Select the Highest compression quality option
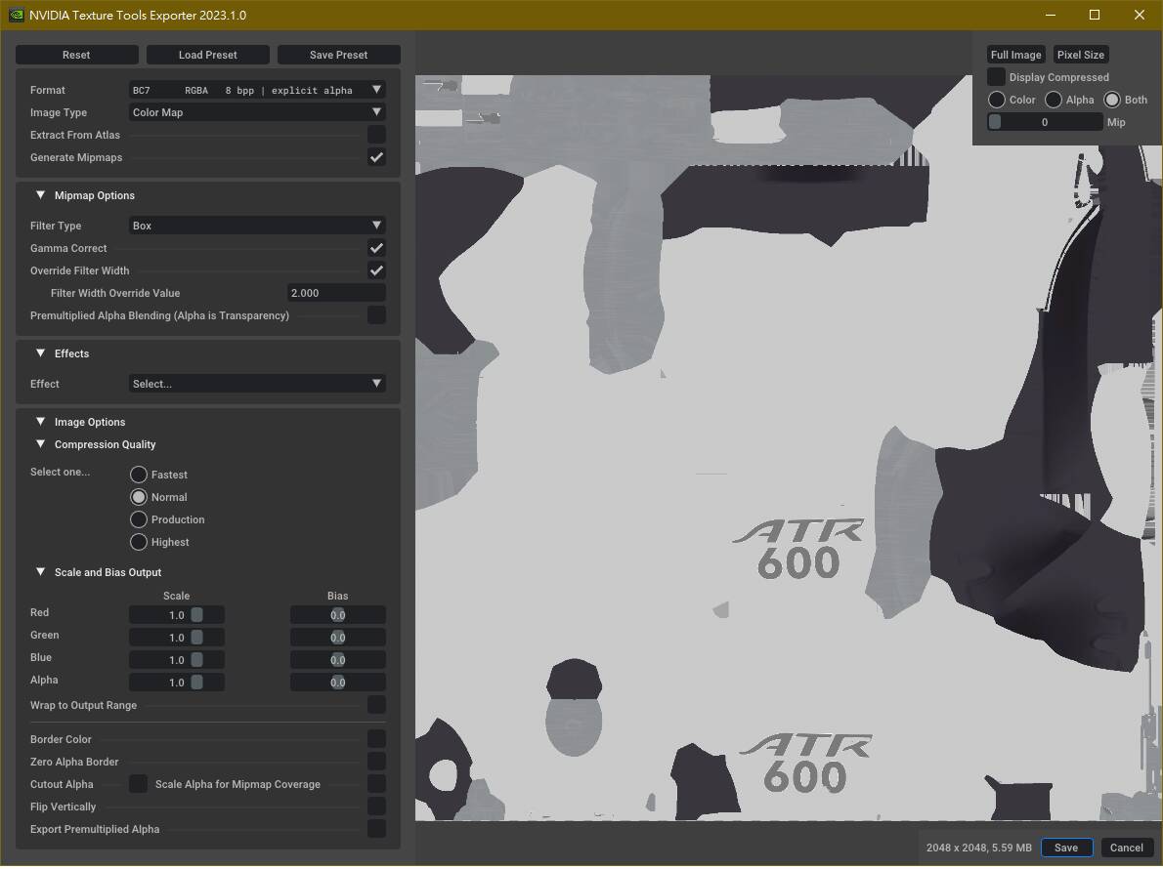1163x869 pixels. pyautogui.click(x=139, y=542)
